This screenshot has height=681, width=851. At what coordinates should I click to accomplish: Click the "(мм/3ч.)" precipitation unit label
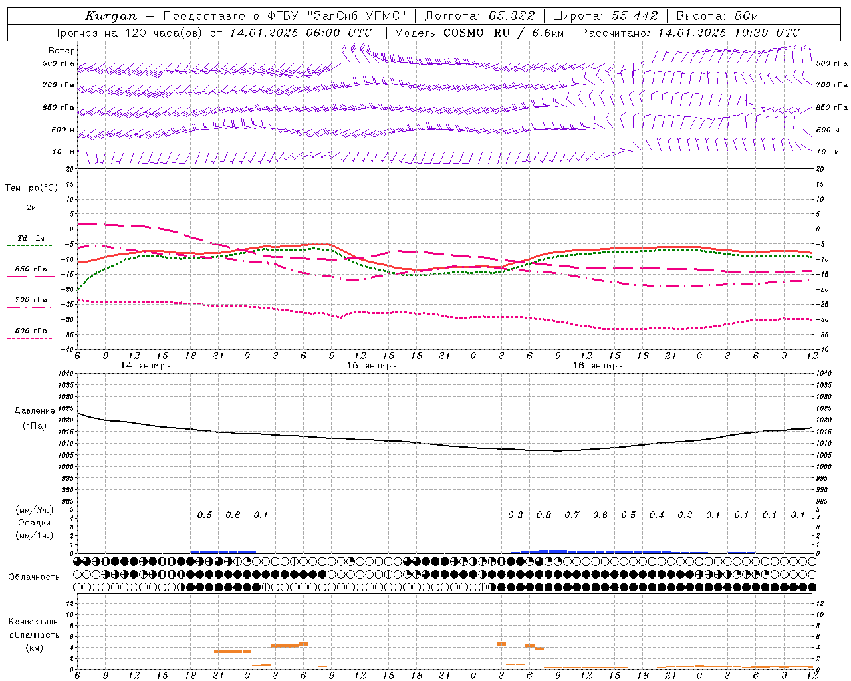pos(35,510)
